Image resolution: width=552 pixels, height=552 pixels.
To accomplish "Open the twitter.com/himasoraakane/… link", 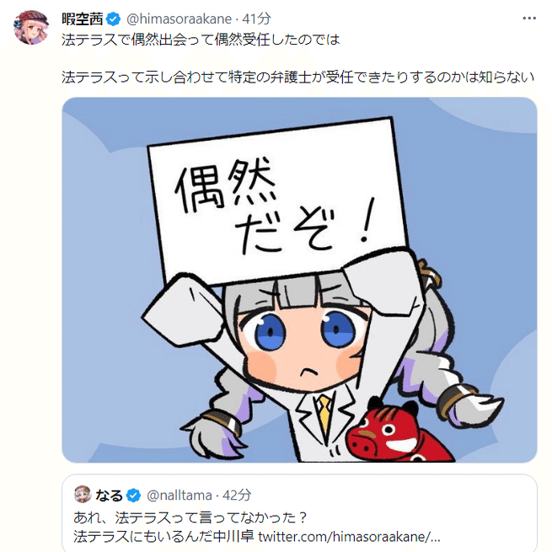I will pos(349,537).
